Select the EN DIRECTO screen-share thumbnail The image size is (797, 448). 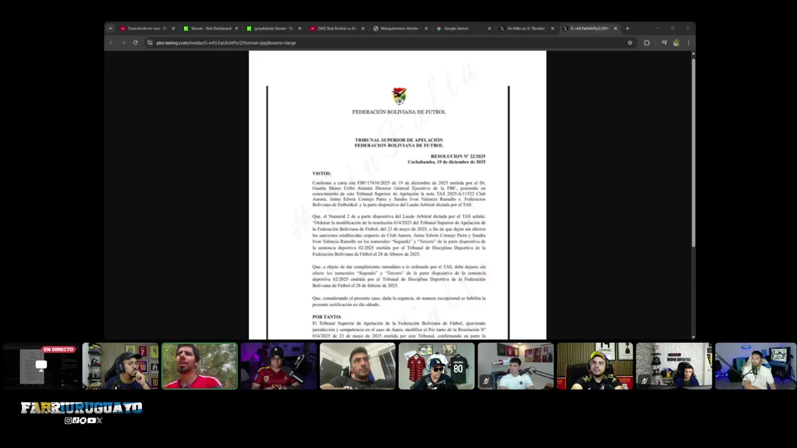coord(41,366)
